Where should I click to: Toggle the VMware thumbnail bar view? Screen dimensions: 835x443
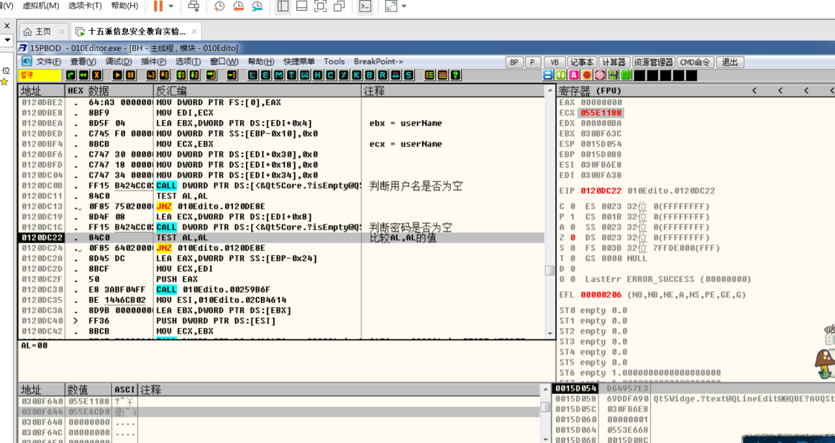coord(301,7)
